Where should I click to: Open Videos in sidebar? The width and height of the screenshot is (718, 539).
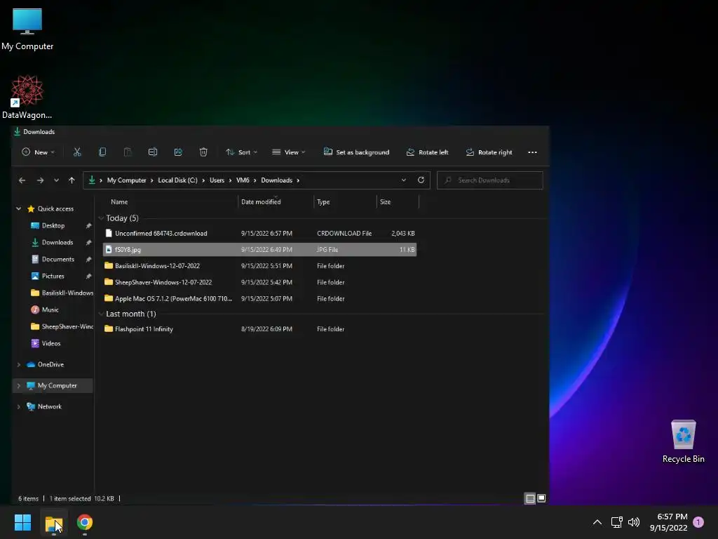point(50,343)
